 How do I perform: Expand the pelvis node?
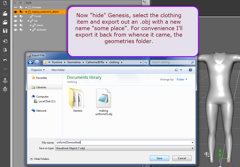(31, 26)
